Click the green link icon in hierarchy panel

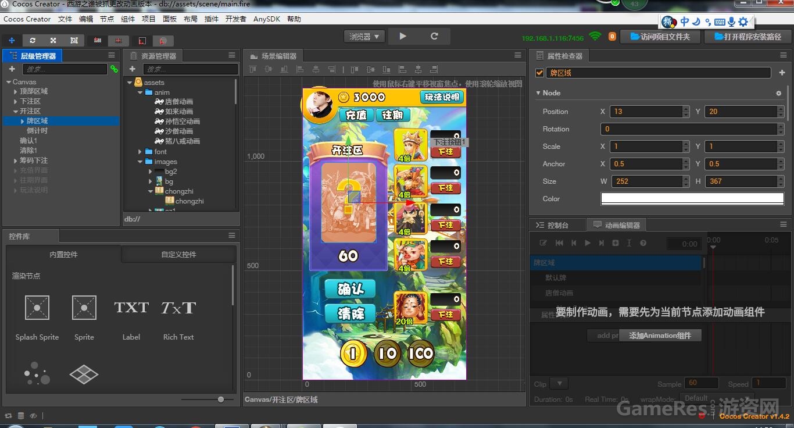(114, 69)
